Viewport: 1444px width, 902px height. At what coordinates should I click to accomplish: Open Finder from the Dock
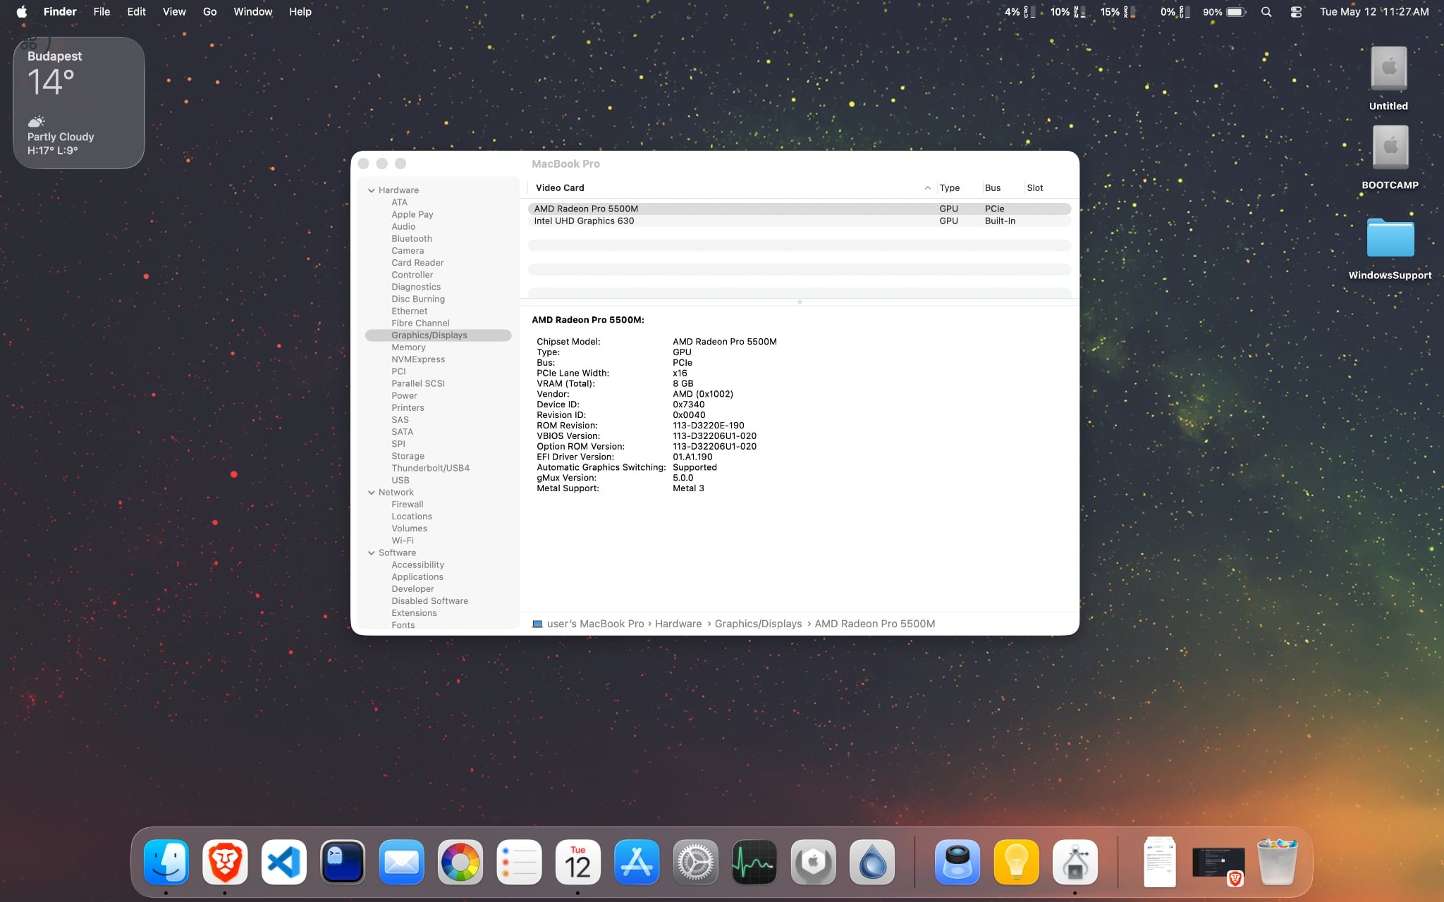pos(166,862)
